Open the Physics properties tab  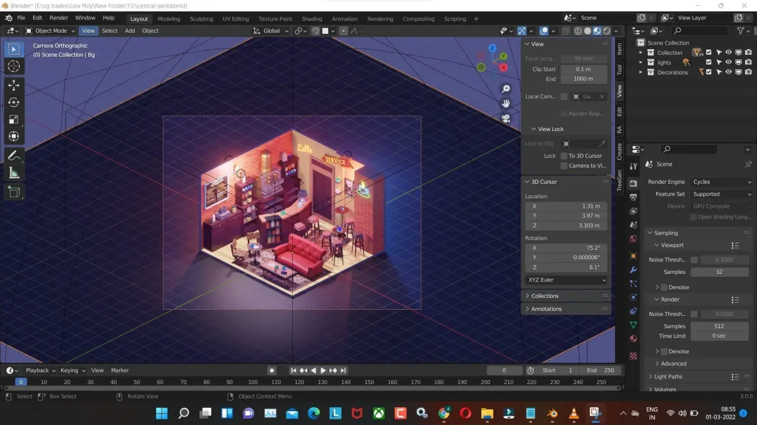pos(633,297)
